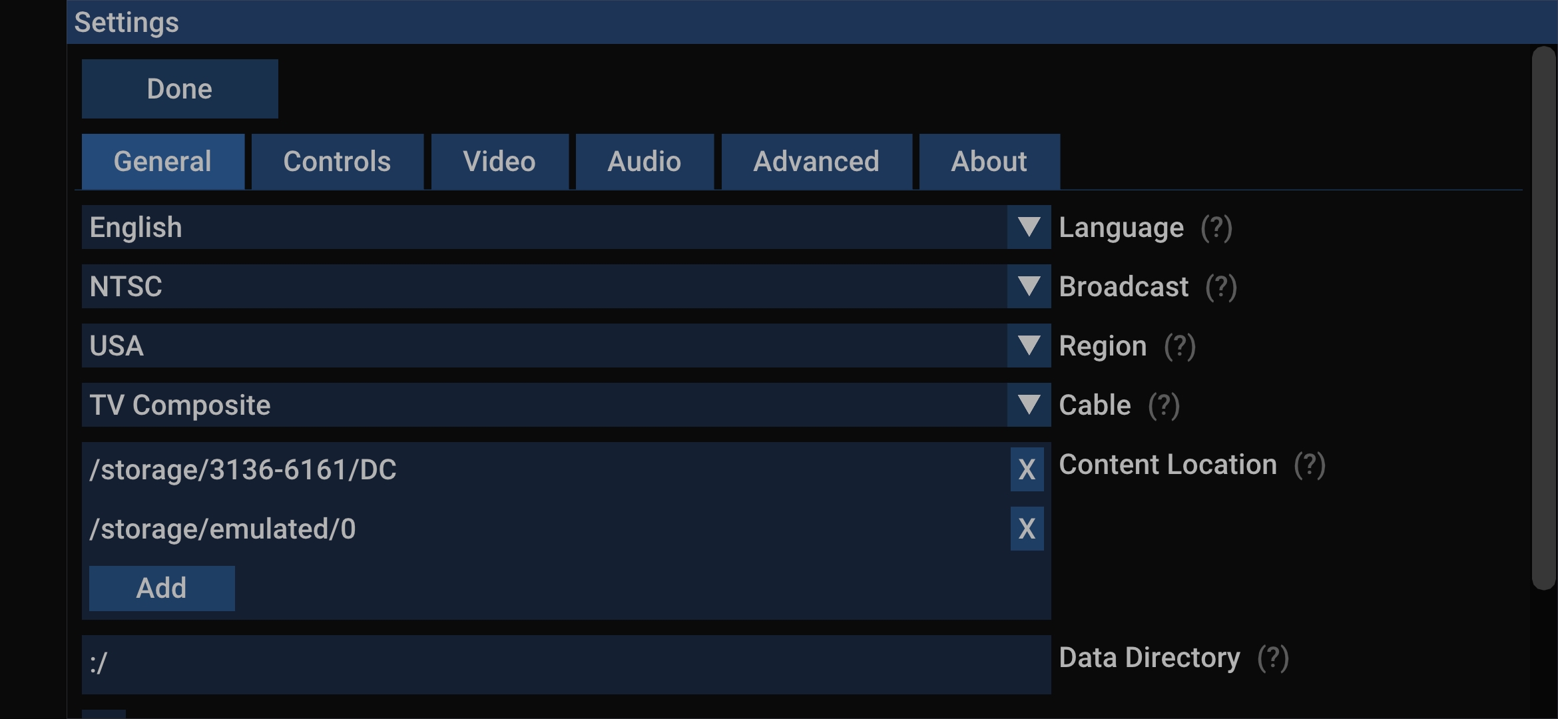Open the Advanced settings tab
Image resolution: width=1558 pixels, height=719 pixels.
coord(816,161)
